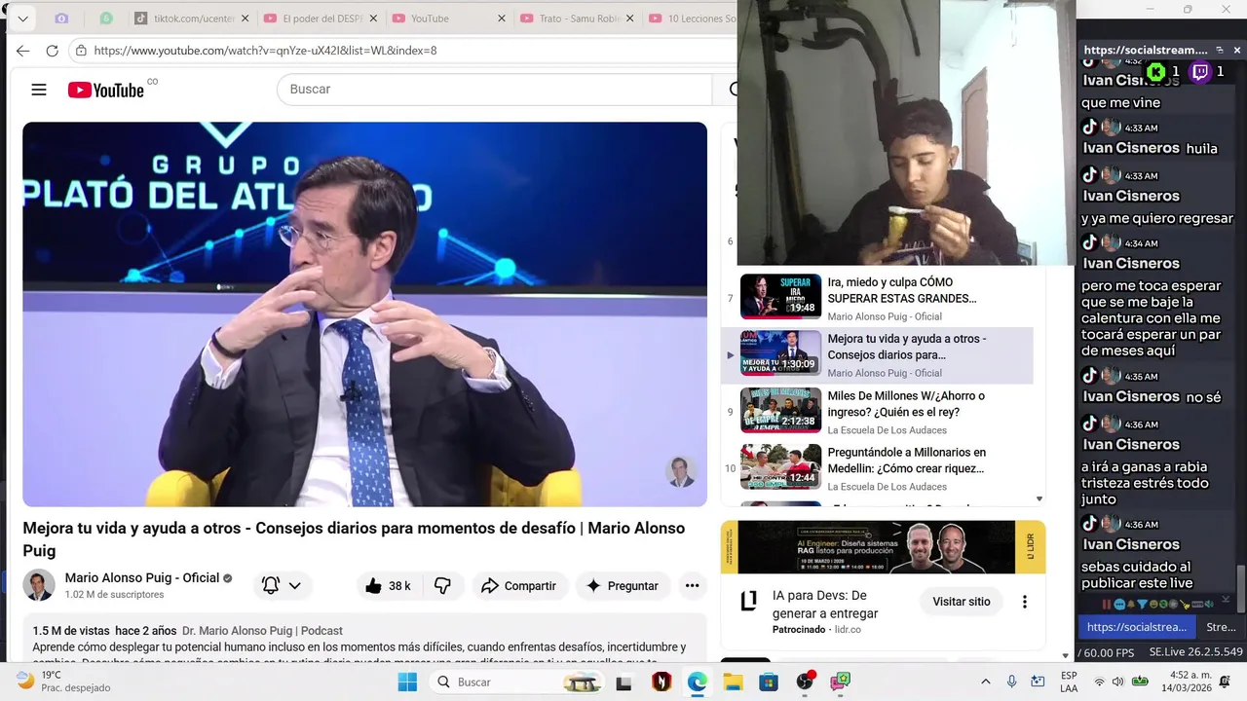The width and height of the screenshot is (1247, 701).
Task: Click the IA Engineer ad banner image
Action: pyautogui.click(x=883, y=547)
